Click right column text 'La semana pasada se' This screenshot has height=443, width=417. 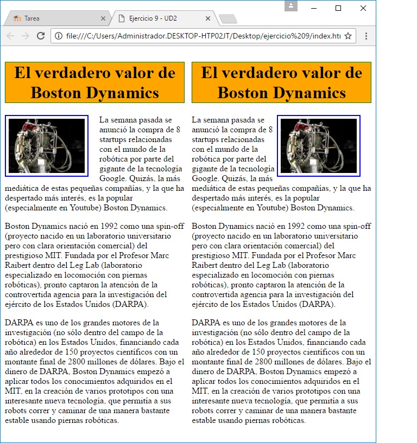[x=228, y=120]
